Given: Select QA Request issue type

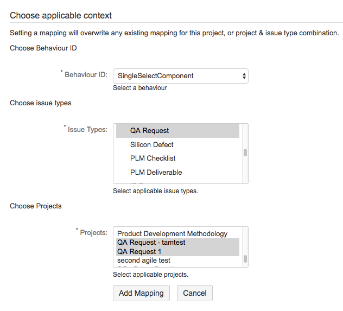Looking at the screenshot, I should point(149,131).
